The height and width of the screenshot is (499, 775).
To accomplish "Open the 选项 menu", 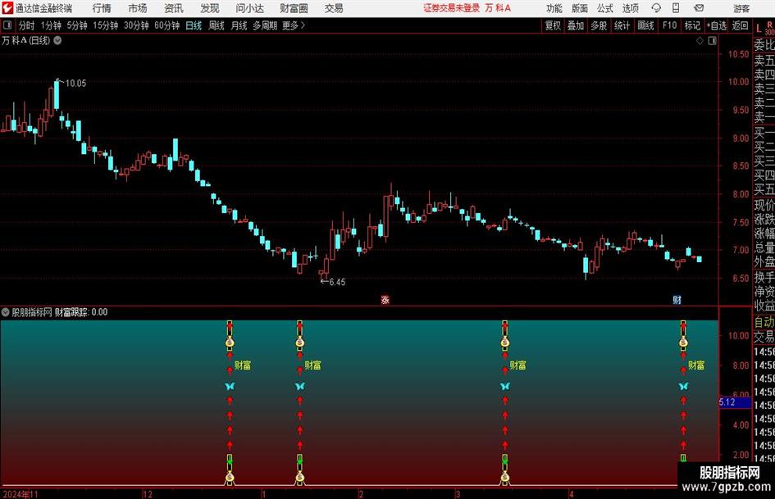I will pyautogui.click(x=630, y=8).
